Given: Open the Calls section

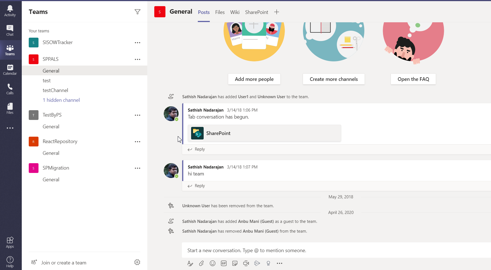Looking at the screenshot, I should pos(10,88).
